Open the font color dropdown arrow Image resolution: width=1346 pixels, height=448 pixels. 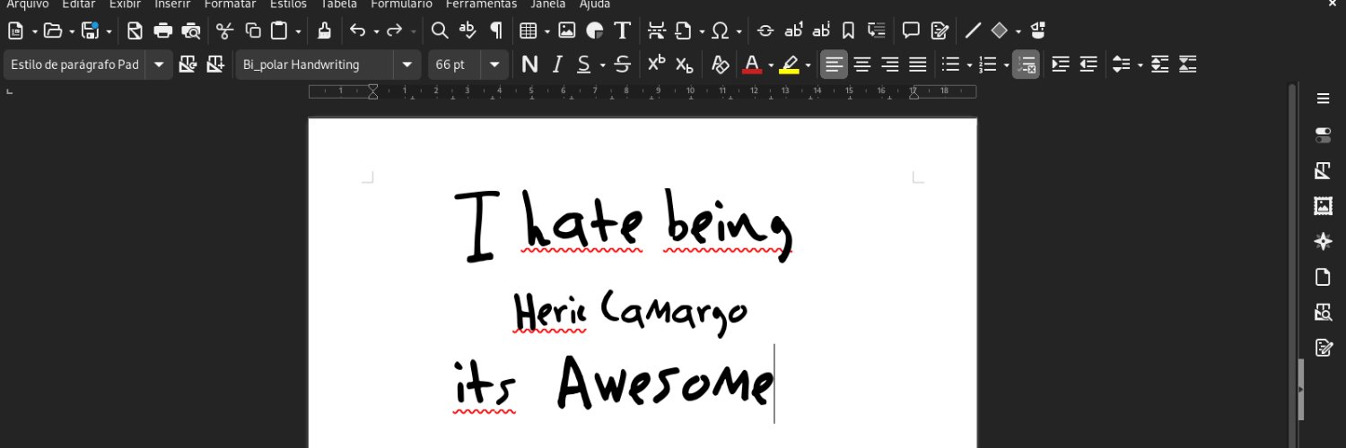tap(770, 65)
